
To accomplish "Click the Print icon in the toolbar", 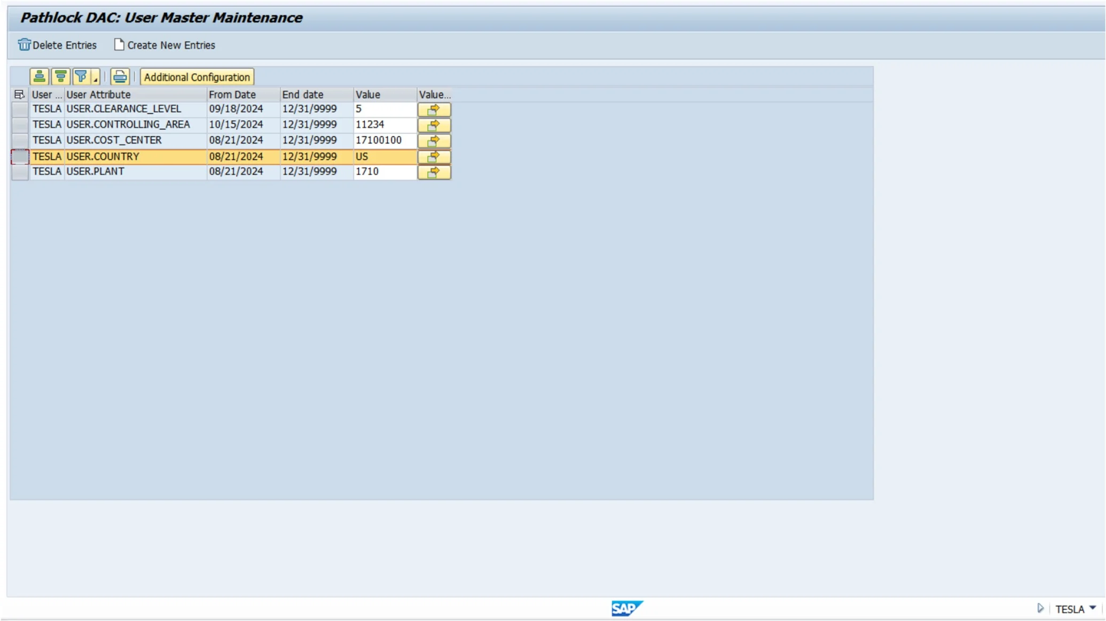I will (120, 77).
